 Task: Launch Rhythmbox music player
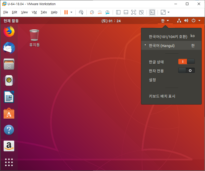tap(9, 81)
